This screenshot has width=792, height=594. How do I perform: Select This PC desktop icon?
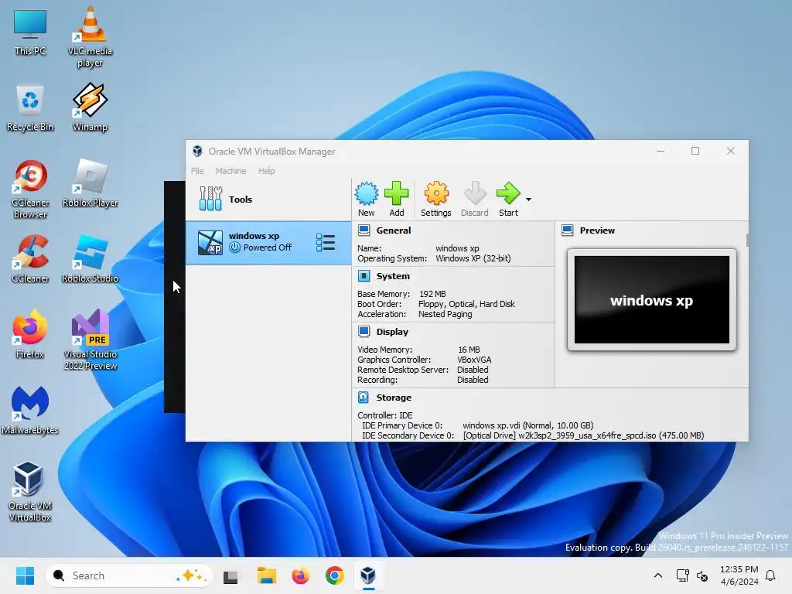pos(30,32)
